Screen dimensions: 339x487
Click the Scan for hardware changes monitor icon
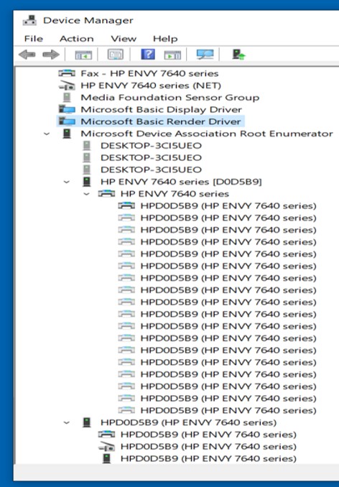tap(205, 55)
